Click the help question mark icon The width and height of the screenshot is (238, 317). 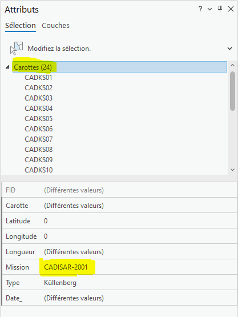[x=200, y=9]
